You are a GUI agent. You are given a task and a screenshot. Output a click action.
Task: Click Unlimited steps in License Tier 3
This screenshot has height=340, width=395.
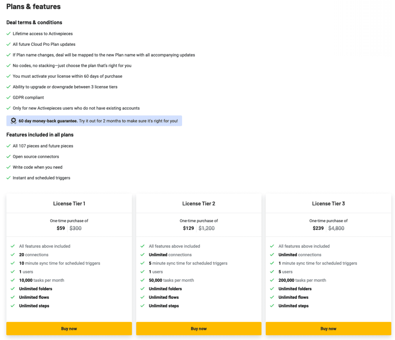[294, 306]
